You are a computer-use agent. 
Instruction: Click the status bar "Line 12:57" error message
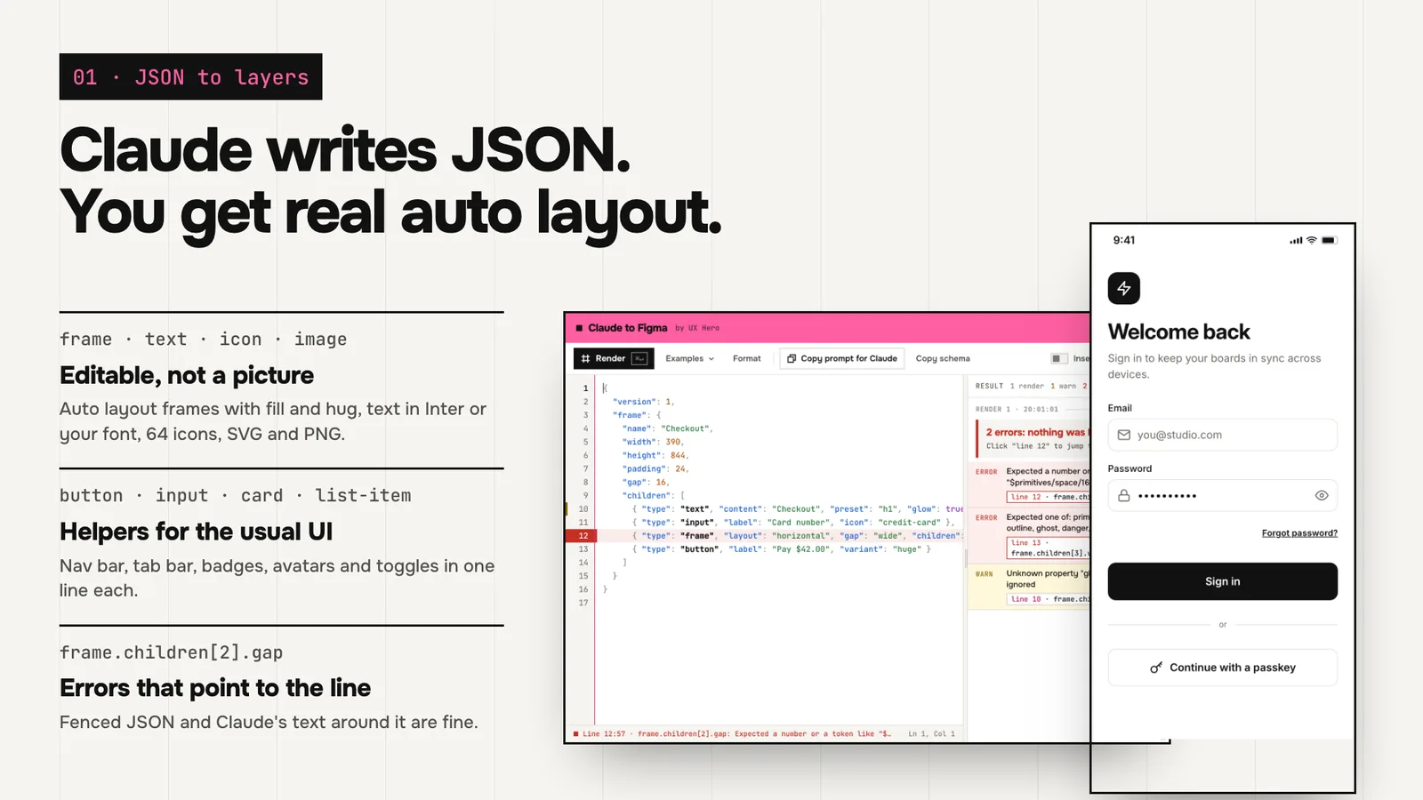tap(736, 734)
